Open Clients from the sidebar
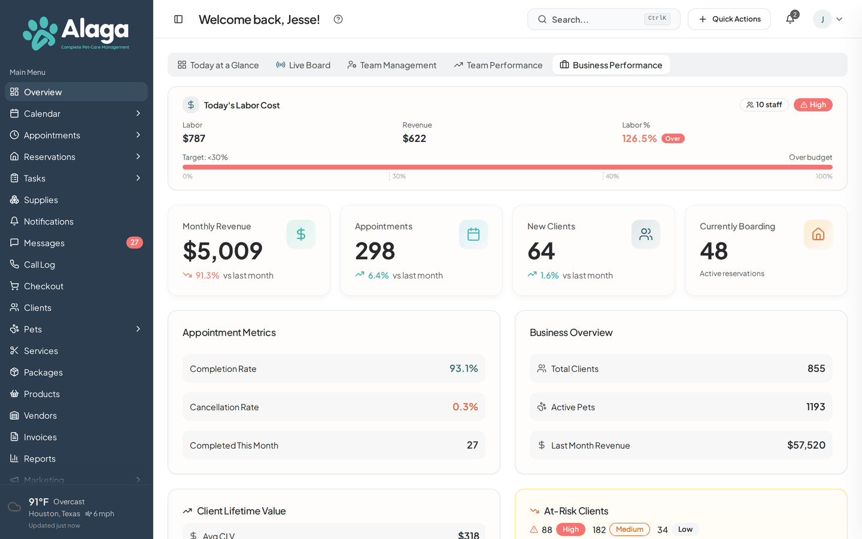 pos(76,308)
